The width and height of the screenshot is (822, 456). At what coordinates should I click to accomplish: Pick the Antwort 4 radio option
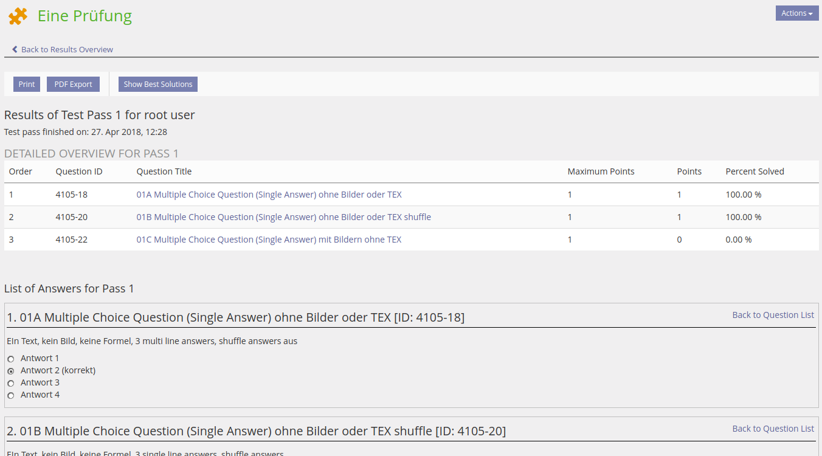click(10, 395)
